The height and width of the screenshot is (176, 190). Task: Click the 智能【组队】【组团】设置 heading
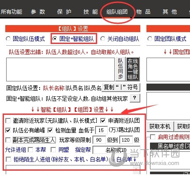72,110
